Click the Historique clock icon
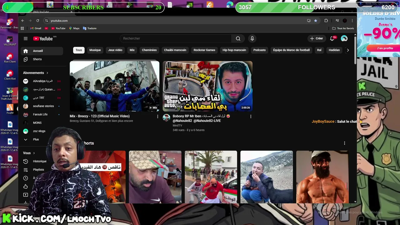400x225 pixels. coord(26,161)
